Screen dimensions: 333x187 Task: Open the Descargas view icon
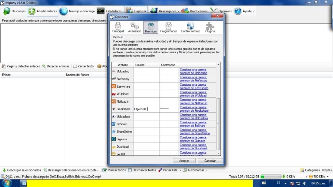[7, 11]
